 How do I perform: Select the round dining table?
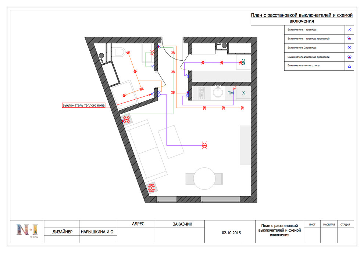click(x=204, y=179)
